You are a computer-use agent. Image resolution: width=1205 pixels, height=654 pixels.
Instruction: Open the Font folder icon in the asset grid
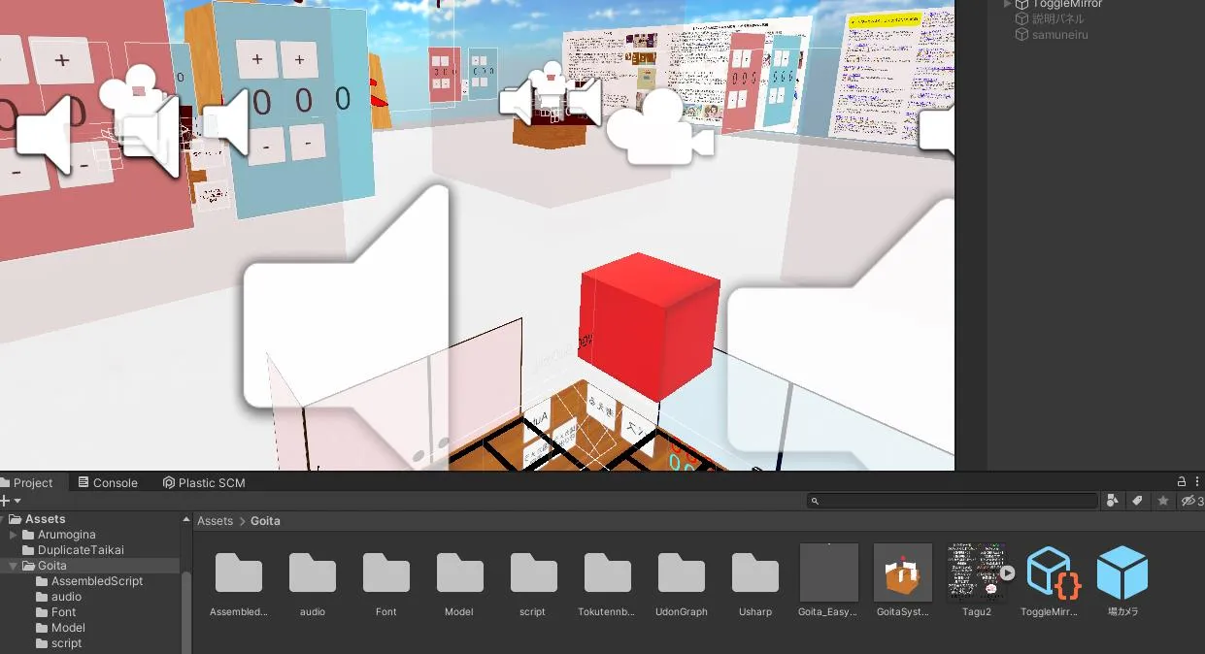386,572
